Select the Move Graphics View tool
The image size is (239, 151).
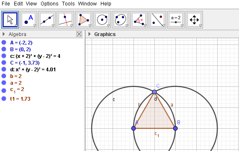(x=194, y=20)
